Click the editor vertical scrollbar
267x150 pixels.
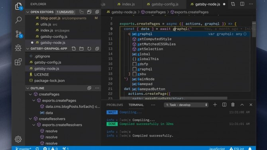tap(254, 29)
